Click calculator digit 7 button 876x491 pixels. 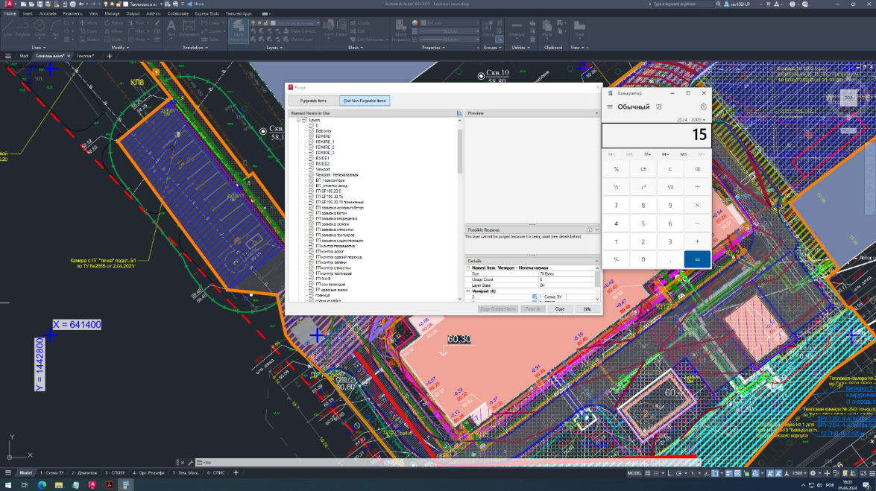pos(617,205)
